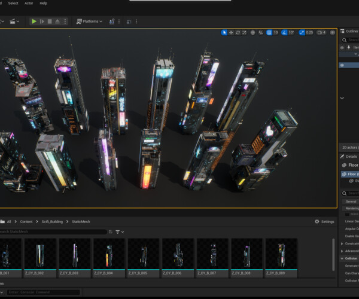The image size is (359, 299).
Task: Open options next to multi-user icon
Action: pyautogui.click(x=119, y=22)
